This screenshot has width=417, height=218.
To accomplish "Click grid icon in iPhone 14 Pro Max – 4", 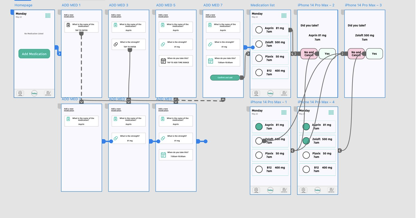I will pos(331,112).
